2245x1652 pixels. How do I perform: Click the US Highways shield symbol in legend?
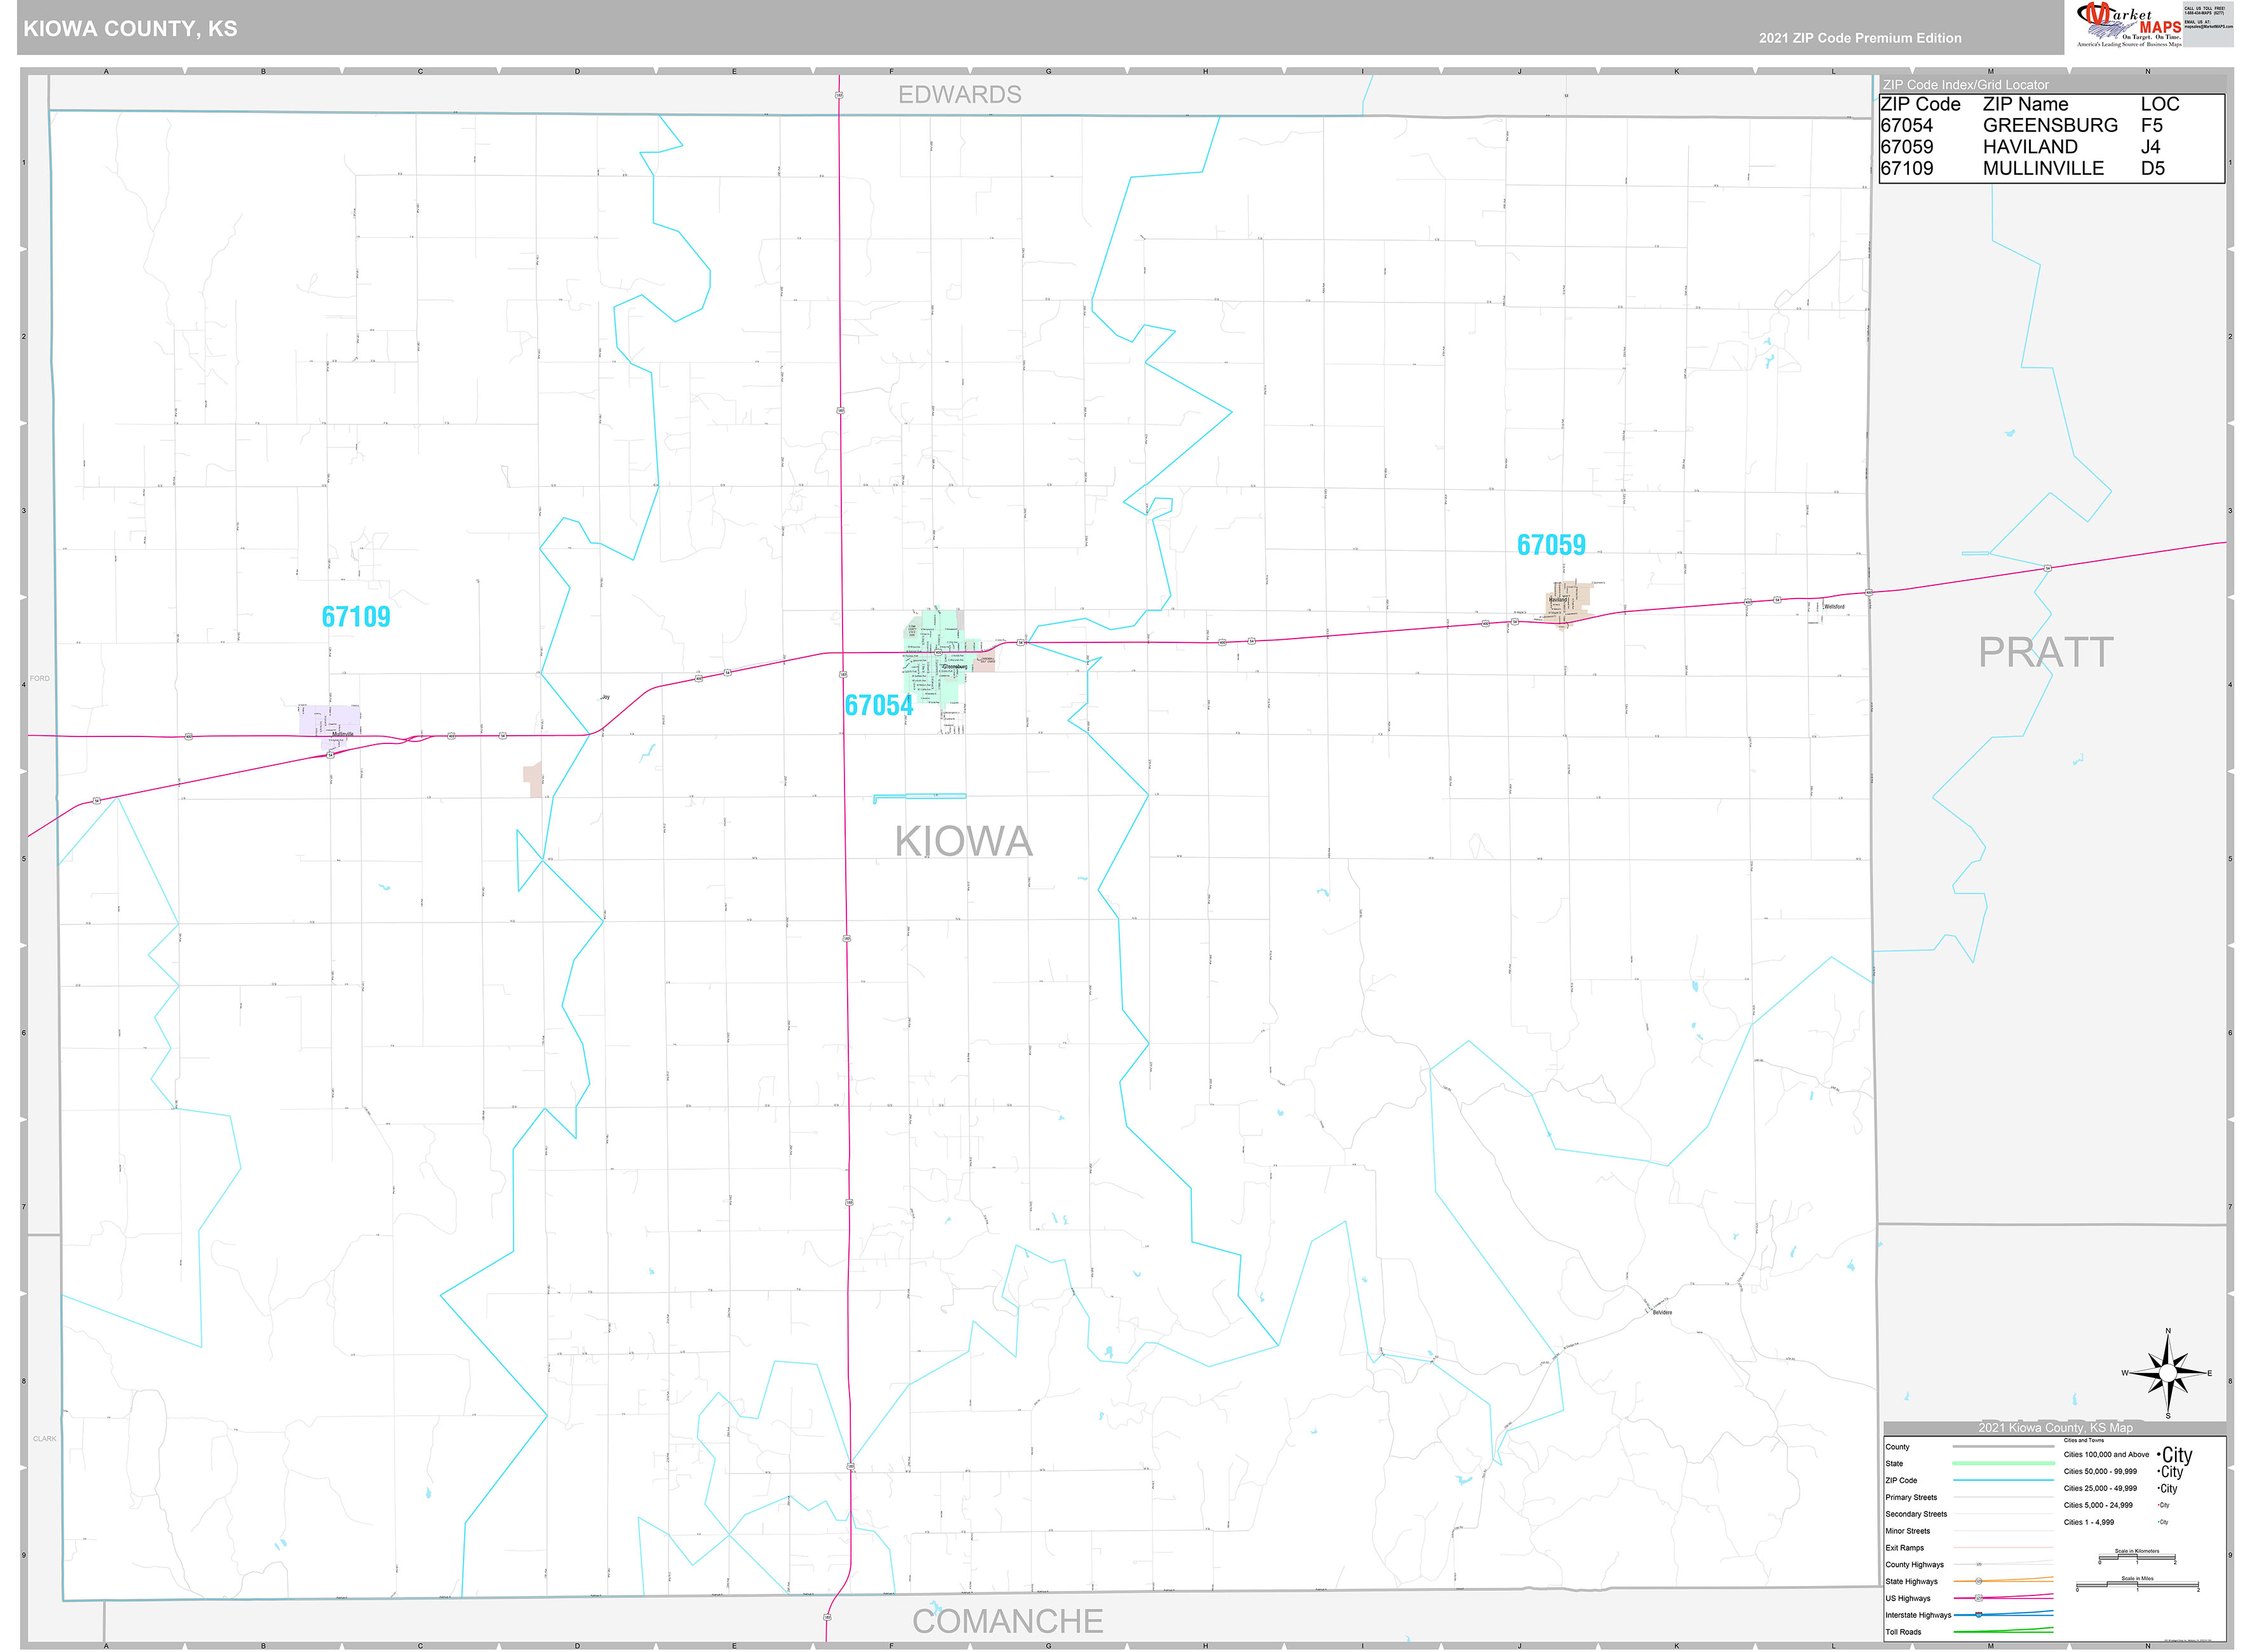[x=1979, y=1599]
